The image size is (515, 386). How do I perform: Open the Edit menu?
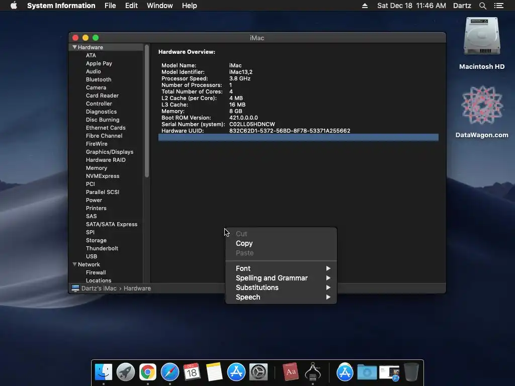[x=131, y=6]
